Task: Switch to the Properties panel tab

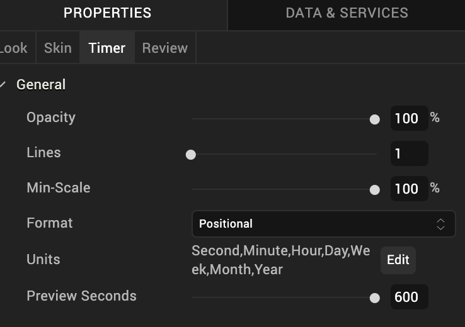Action: tap(108, 13)
